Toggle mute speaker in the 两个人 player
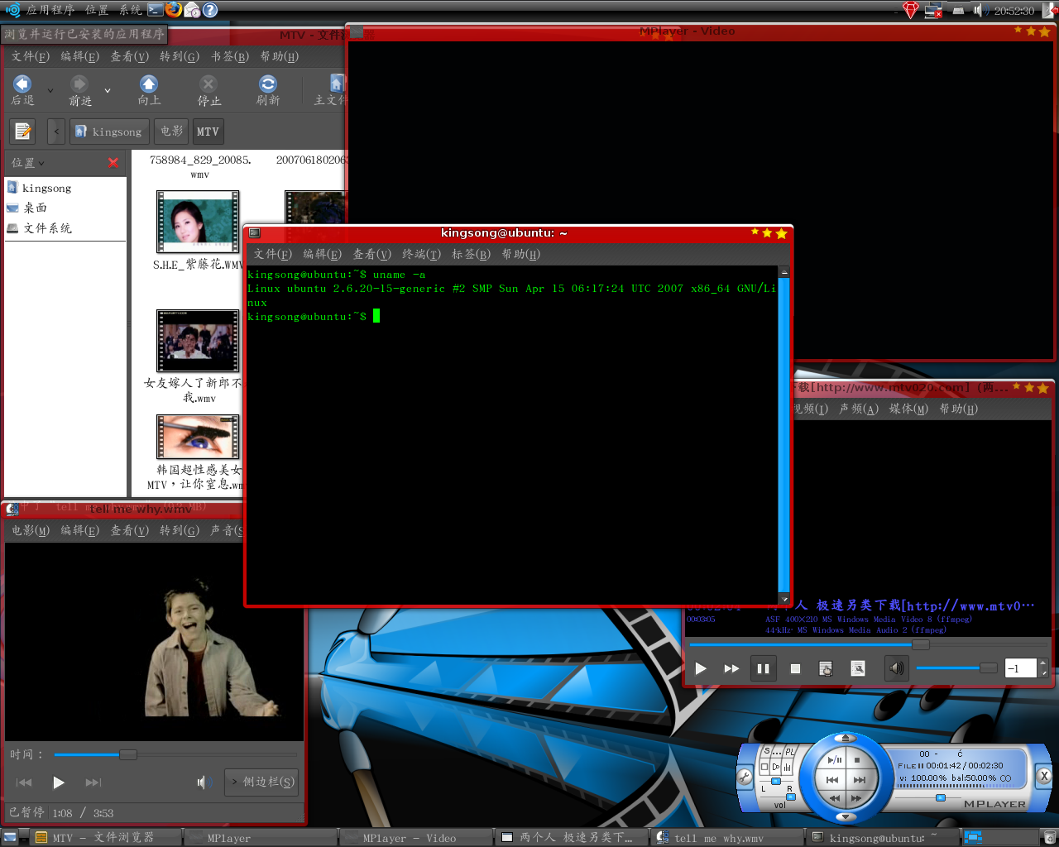 (x=896, y=668)
